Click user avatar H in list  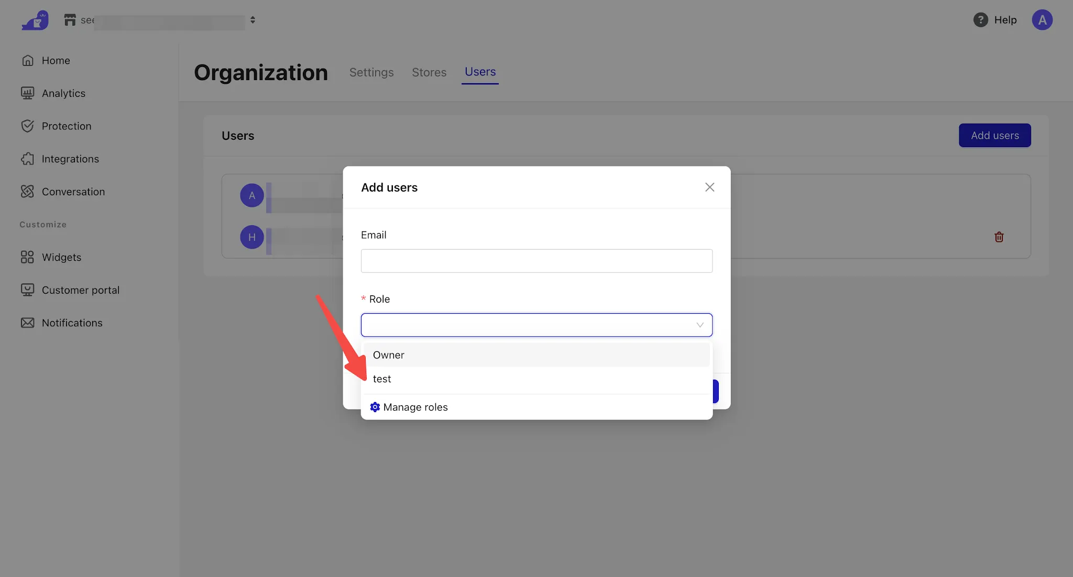pyautogui.click(x=252, y=237)
